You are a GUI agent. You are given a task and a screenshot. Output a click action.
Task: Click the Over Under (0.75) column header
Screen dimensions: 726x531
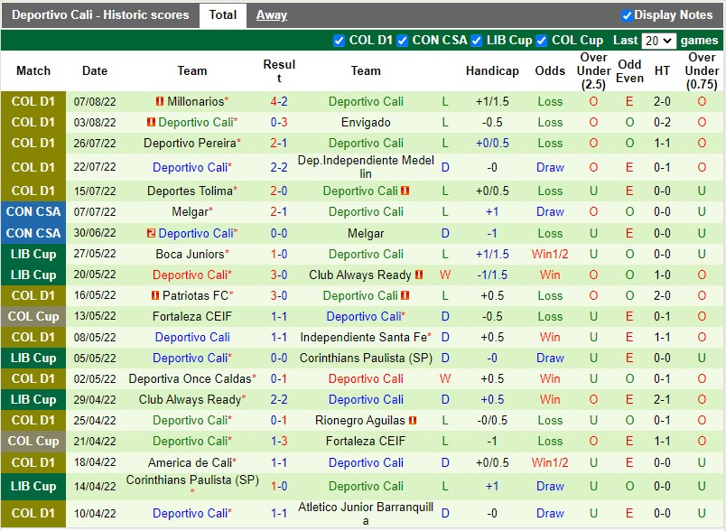[x=702, y=70]
